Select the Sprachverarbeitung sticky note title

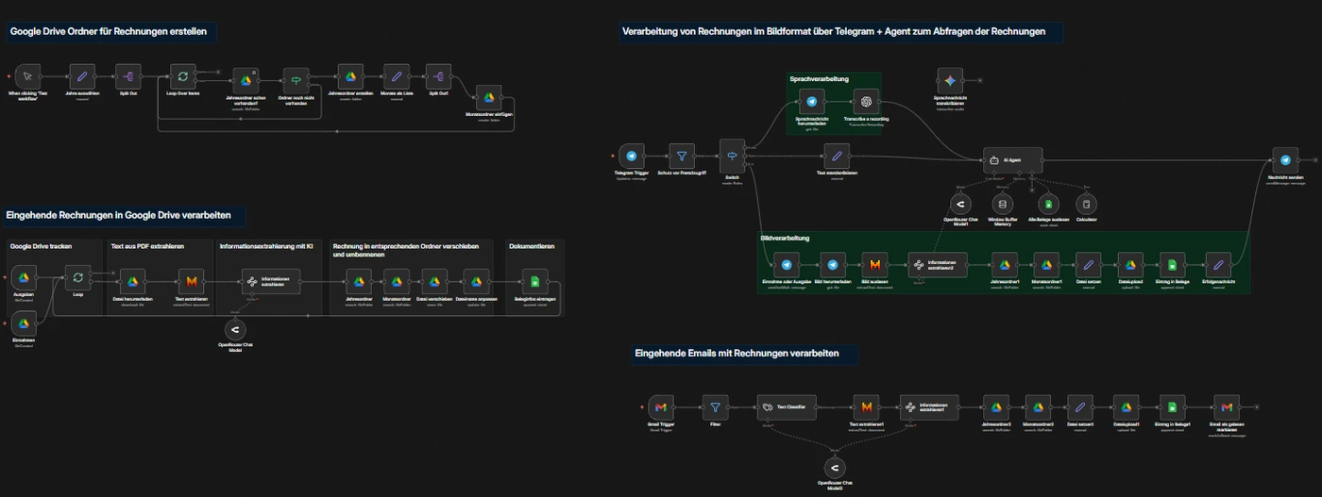pyautogui.click(x=820, y=79)
